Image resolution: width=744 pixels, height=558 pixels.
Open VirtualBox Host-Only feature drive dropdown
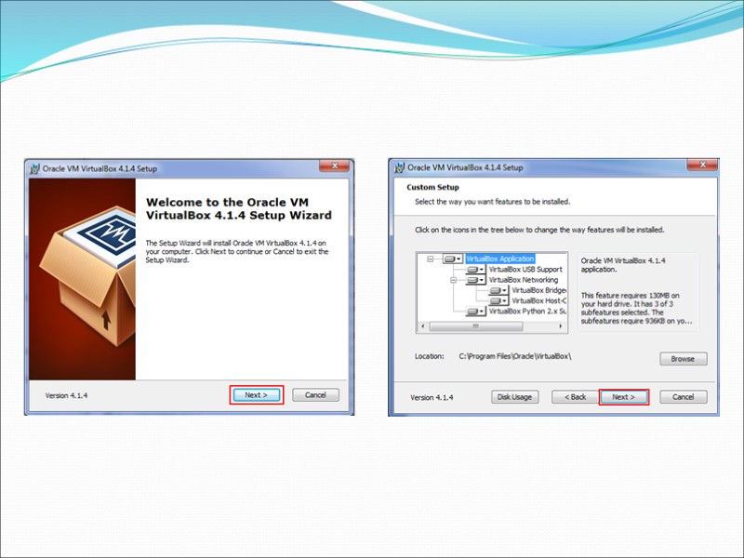click(x=498, y=300)
